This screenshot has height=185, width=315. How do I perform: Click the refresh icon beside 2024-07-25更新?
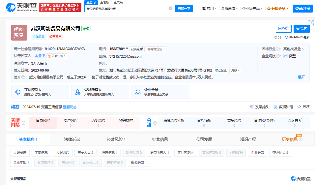pyautogui.click(x=286, y=37)
